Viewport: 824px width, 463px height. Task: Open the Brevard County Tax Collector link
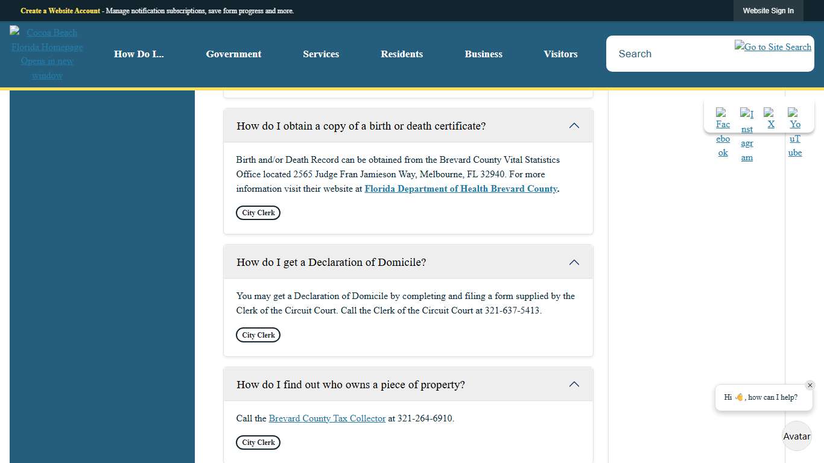pos(328,418)
